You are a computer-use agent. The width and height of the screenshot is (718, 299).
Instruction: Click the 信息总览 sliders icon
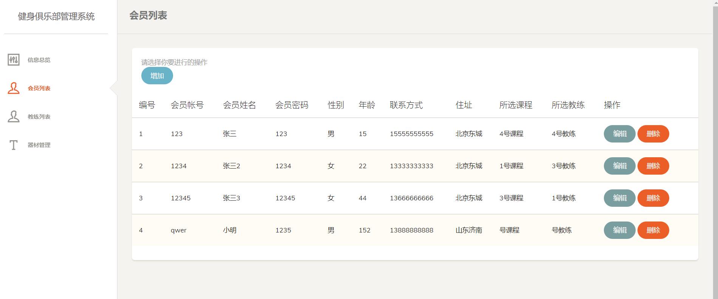tap(14, 60)
